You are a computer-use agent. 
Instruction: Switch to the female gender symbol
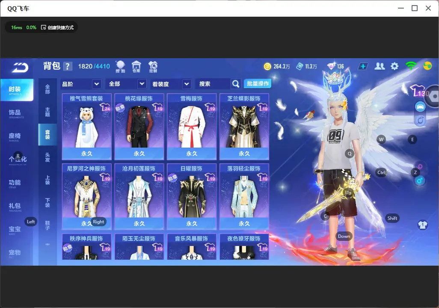point(420,166)
